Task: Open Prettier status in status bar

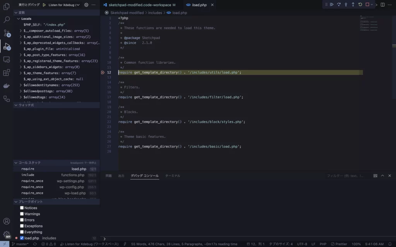Action: point(339,244)
